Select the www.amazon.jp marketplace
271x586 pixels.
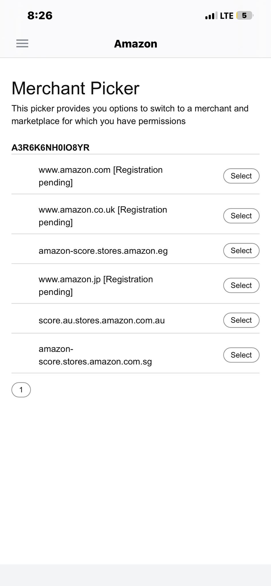click(241, 285)
